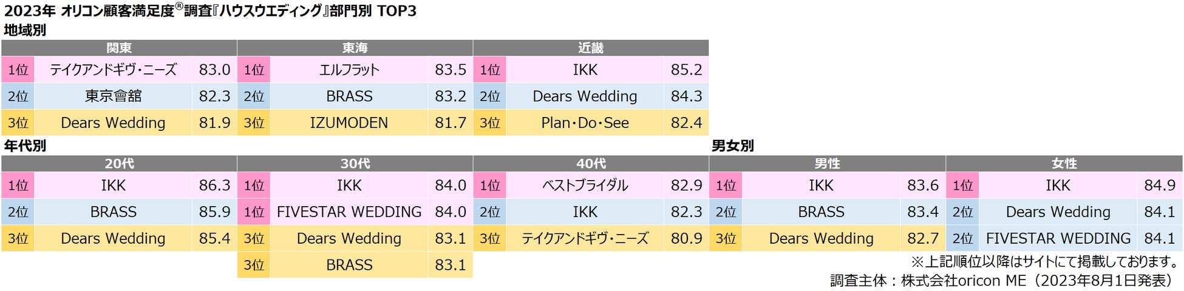Viewport: 1184px width, 291px height.
Task: Click the 年代別 section label
Action: (x=25, y=145)
